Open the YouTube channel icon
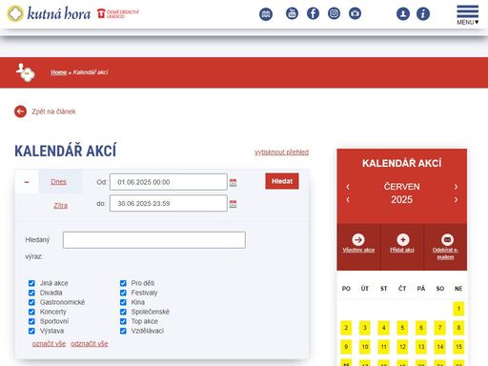Image resolution: width=488 pixels, height=366 pixels. click(292, 13)
